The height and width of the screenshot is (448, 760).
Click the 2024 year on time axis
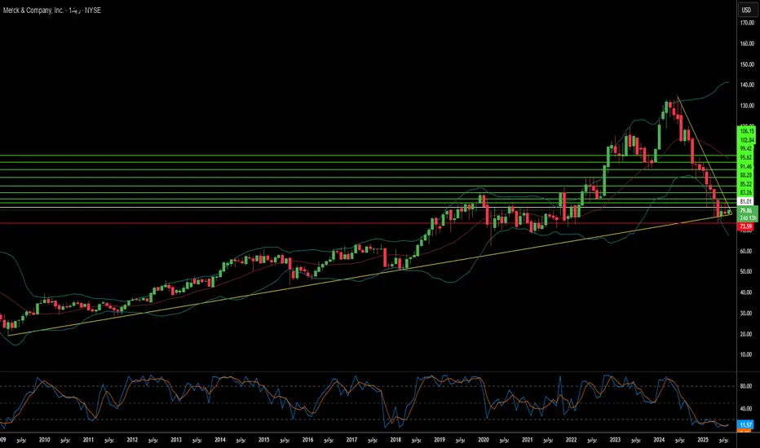tap(659, 440)
